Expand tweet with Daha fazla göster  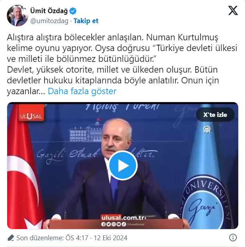(x=82, y=91)
